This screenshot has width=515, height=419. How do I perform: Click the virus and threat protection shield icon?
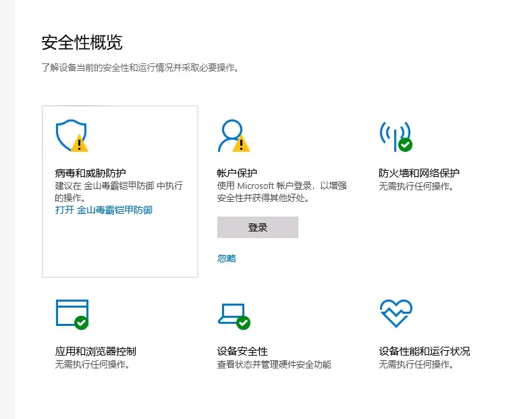tap(72, 136)
